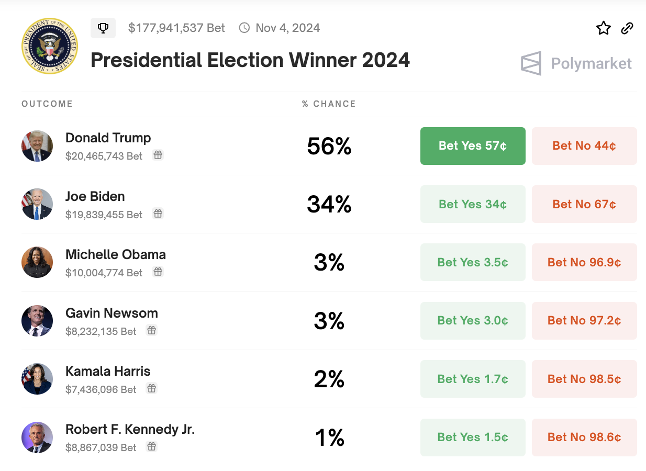Click the gift icon beside Kamala Harris
Screen dimensions: 646x471
pyautogui.click(x=151, y=388)
